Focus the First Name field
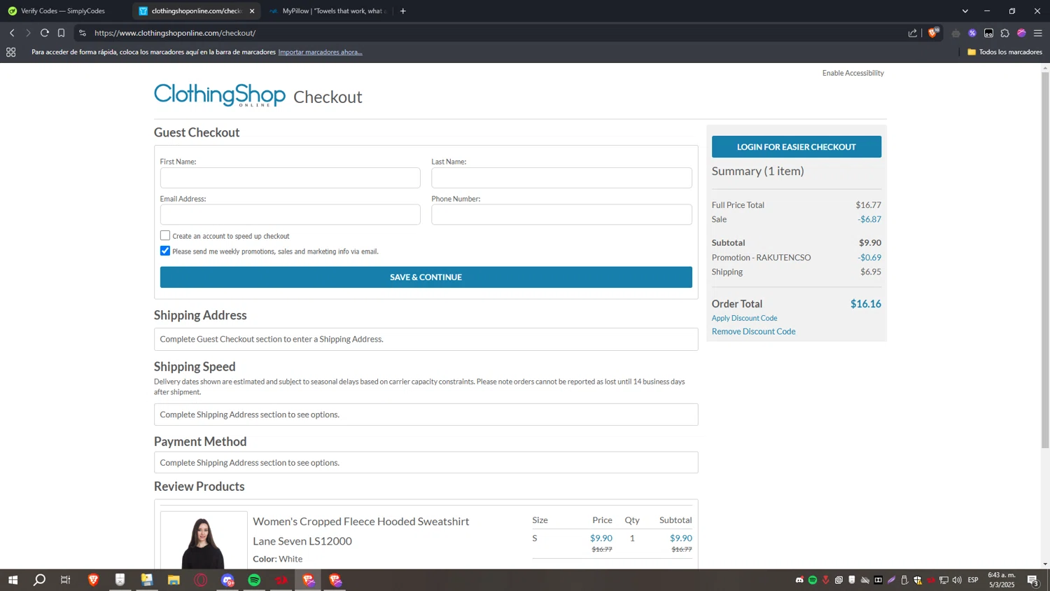 coord(290,178)
